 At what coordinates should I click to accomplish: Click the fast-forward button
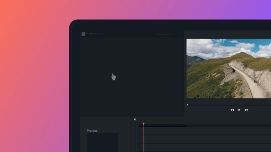pos(247,110)
